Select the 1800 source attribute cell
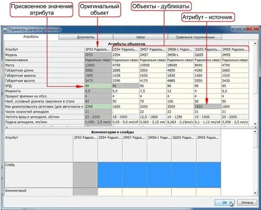Screen dimensions: 261x210 207,106
